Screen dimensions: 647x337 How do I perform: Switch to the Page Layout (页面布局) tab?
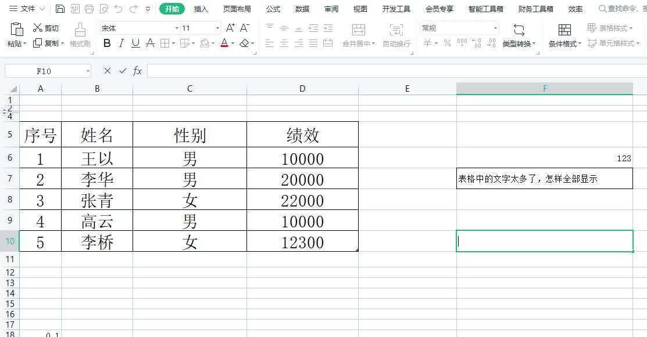pyautogui.click(x=237, y=9)
